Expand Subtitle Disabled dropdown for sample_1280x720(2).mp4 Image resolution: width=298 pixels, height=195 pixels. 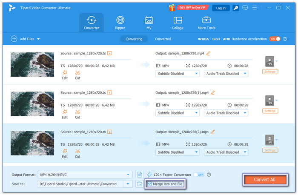click(178, 152)
